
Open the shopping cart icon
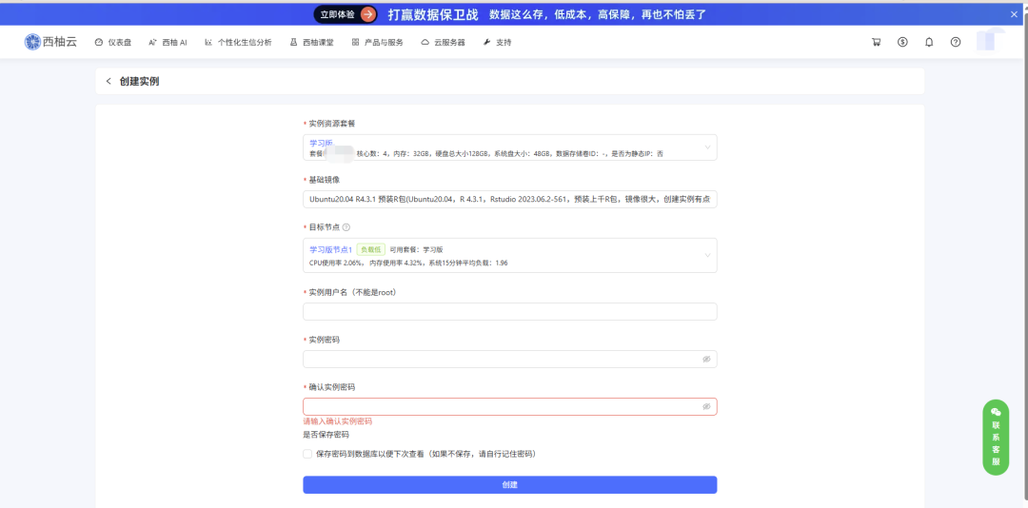coord(876,42)
